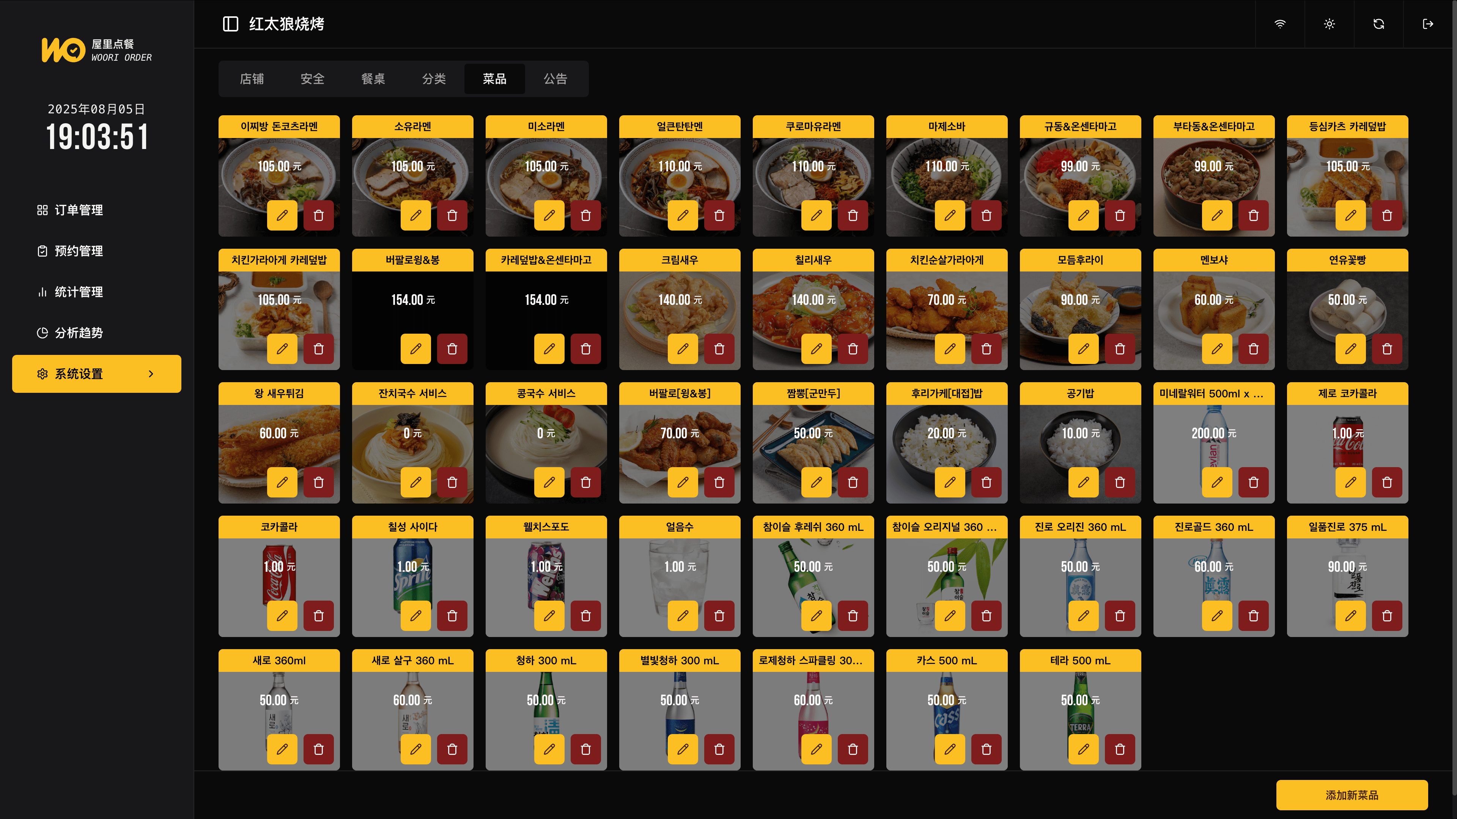The width and height of the screenshot is (1457, 819).
Task: Edit the 크림새우 dish
Action: (x=683, y=349)
